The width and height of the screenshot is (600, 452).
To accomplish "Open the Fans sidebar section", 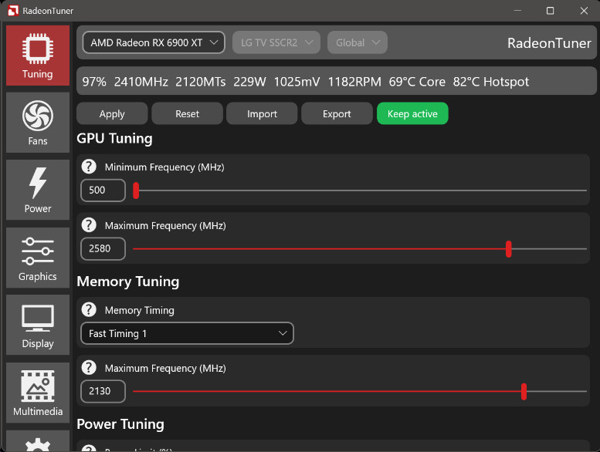I will tap(37, 123).
